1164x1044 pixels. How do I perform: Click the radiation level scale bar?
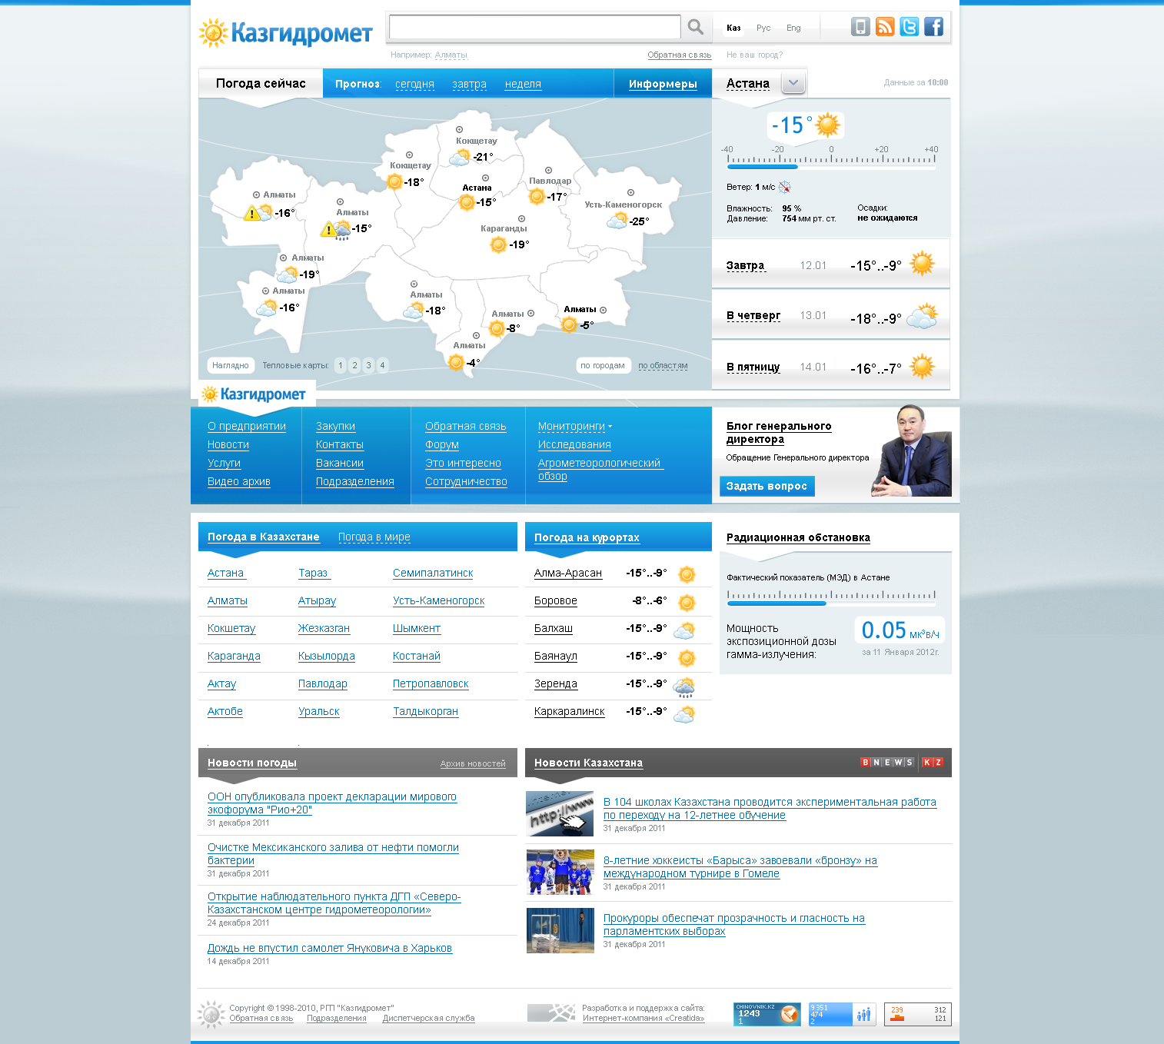click(831, 597)
